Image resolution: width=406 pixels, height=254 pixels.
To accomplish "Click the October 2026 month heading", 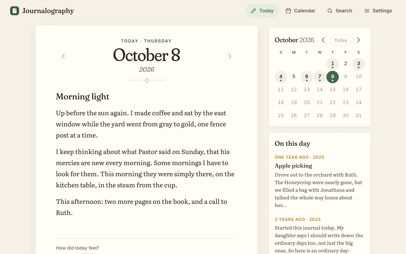I will point(294,40).
